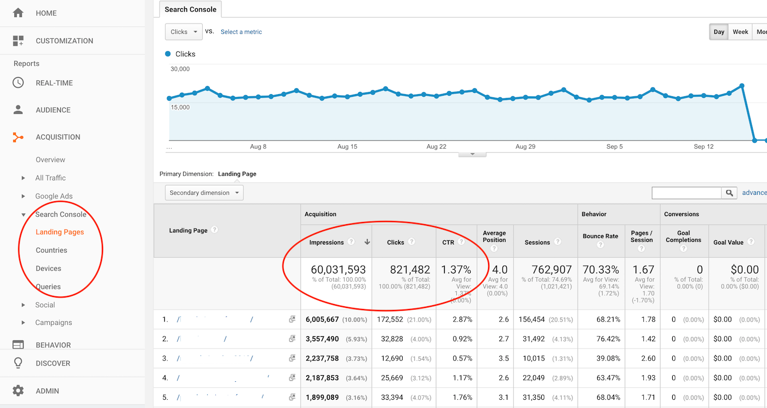Sort table by Sessions column
This screenshot has height=408, width=767.
point(537,242)
